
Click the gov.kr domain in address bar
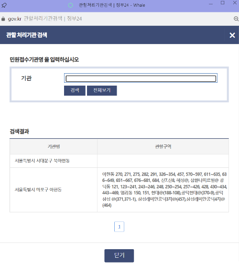pos(14,19)
